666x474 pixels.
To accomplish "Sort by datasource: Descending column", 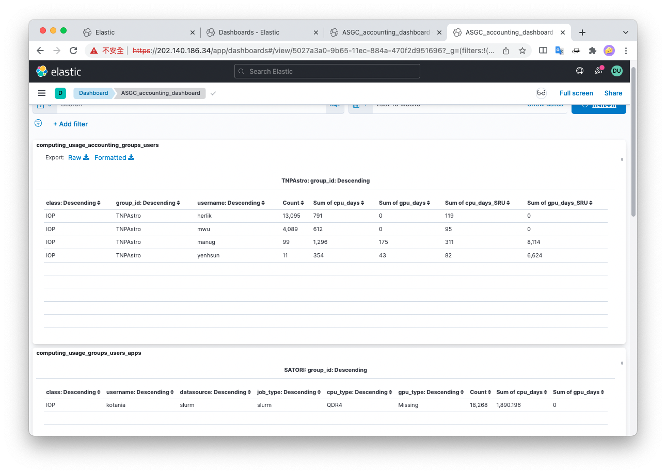I will click(x=215, y=392).
